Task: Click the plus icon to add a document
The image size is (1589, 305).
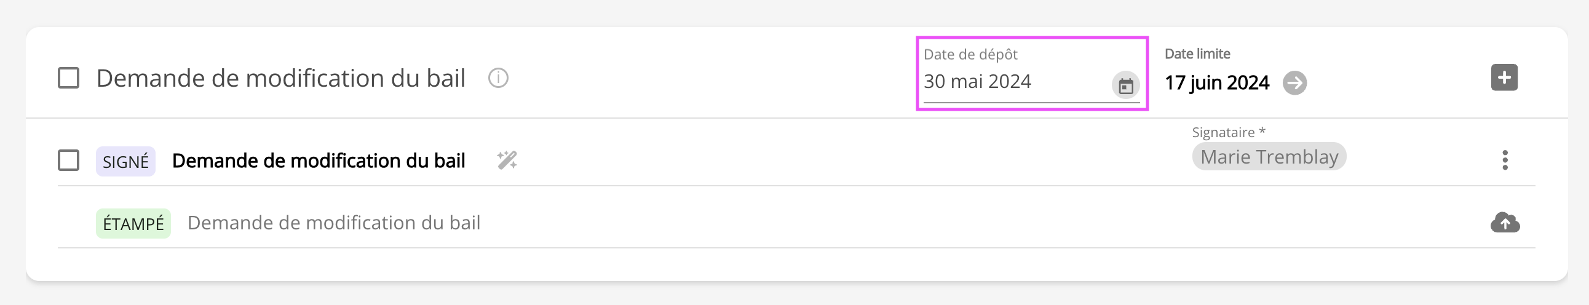Action: pyautogui.click(x=1504, y=78)
